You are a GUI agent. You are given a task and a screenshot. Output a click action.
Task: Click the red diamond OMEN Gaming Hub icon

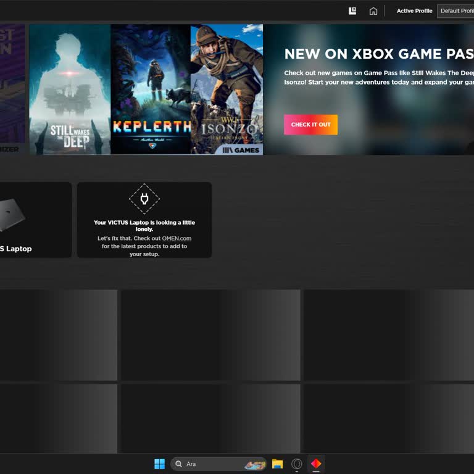(316, 464)
